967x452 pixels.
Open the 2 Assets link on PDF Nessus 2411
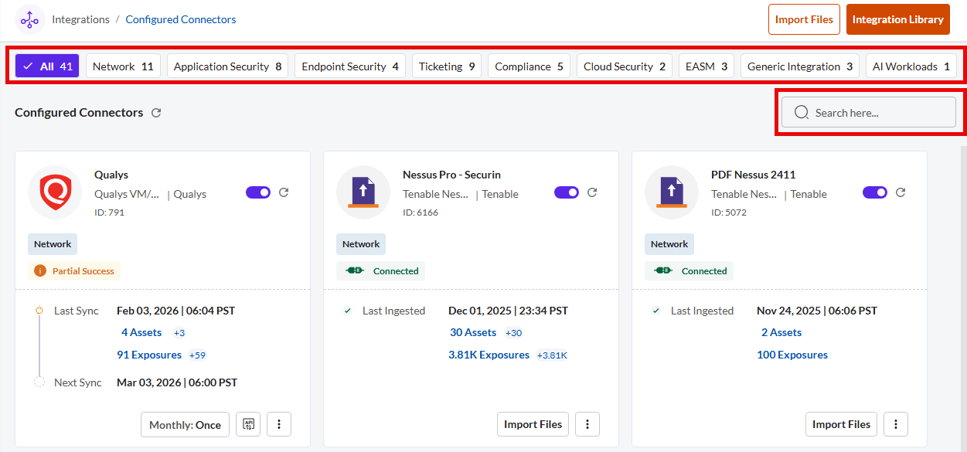pos(781,332)
